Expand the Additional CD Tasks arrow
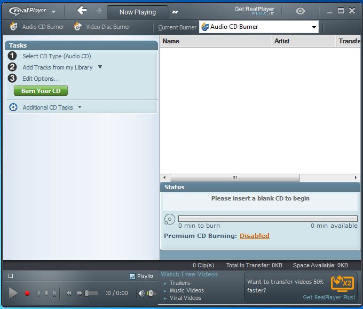 (80, 107)
